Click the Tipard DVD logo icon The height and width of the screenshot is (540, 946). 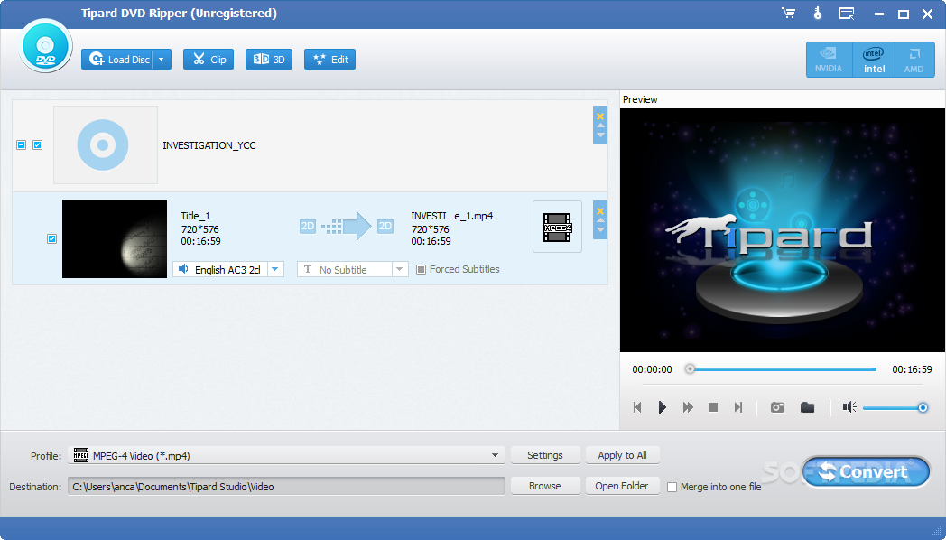pos(45,46)
